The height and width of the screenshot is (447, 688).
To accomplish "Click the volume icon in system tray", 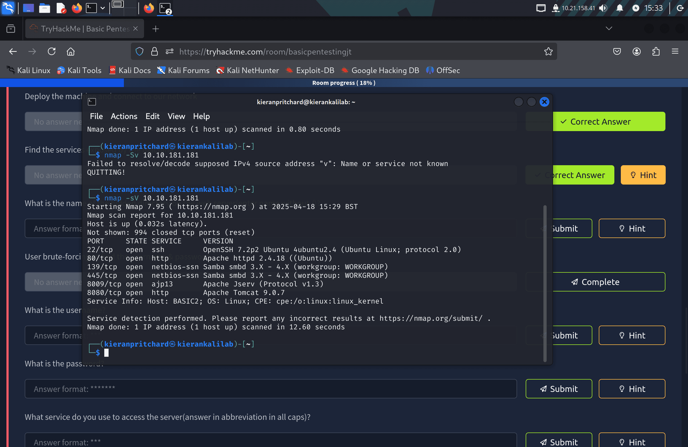I will point(603,8).
